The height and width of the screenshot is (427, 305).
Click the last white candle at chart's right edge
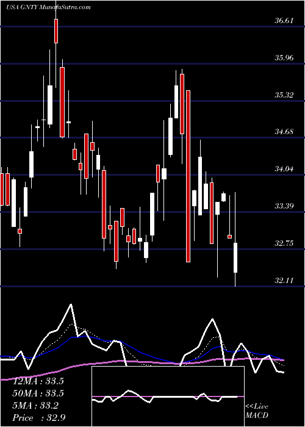point(235,257)
